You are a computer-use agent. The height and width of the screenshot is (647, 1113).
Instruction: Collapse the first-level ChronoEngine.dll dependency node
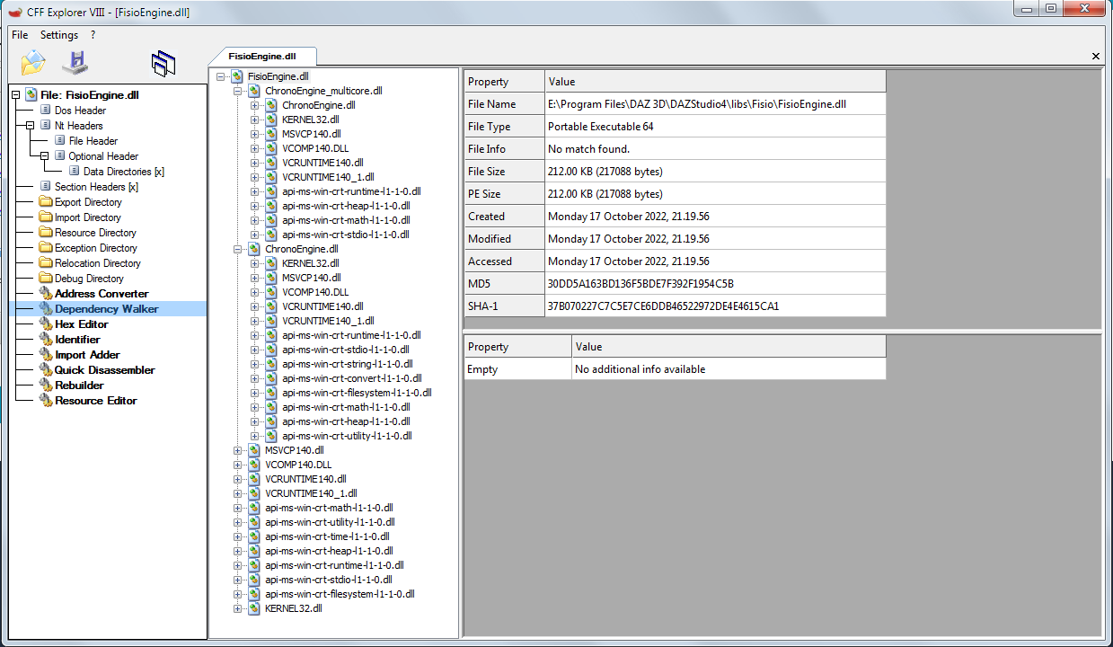(x=238, y=249)
